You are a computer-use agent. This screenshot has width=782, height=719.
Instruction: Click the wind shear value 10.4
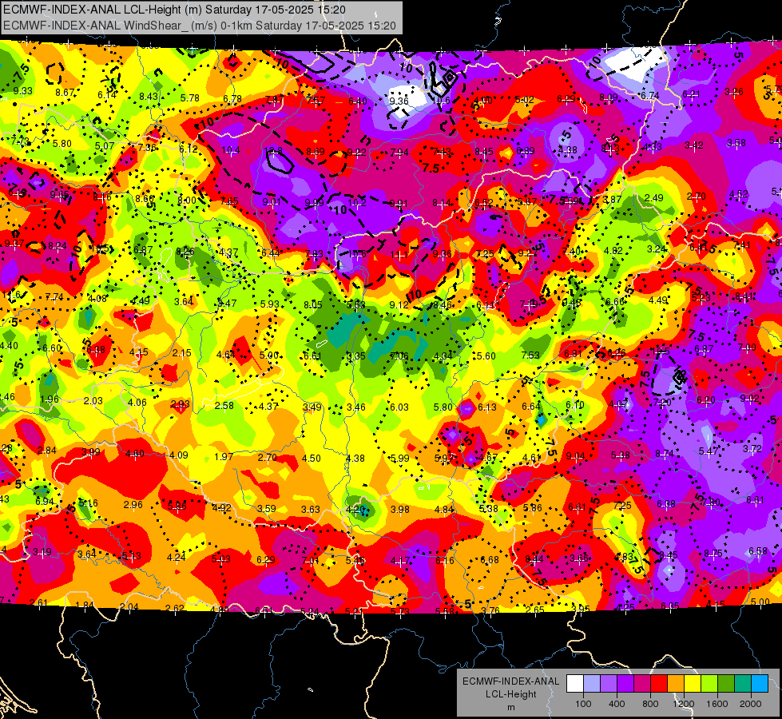[x=230, y=149]
